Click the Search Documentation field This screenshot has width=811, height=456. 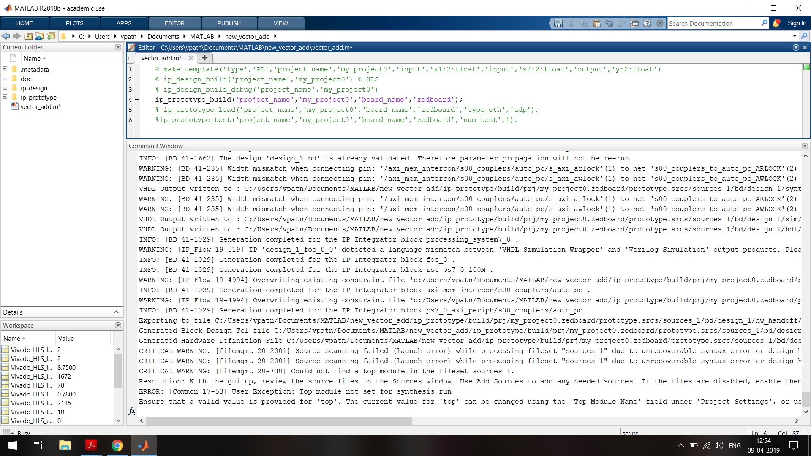pyautogui.click(x=714, y=24)
